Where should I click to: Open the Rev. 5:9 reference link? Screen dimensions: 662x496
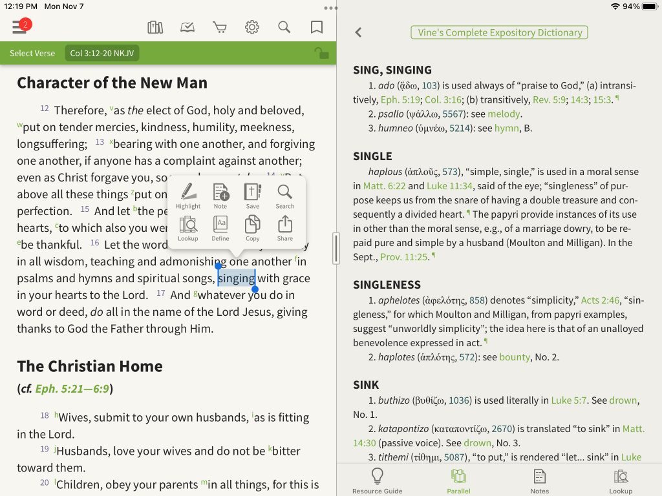pyautogui.click(x=549, y=99)
